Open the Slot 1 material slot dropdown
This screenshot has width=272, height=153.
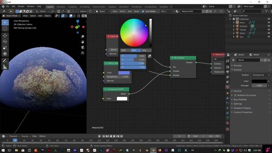[x=167, y=11]
